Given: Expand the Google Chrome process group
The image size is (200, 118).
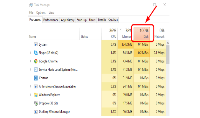Looking at the screenshot, I should click(30, 61).
